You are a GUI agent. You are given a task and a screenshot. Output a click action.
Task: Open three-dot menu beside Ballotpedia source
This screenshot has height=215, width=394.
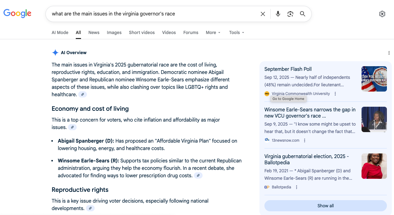[x=297, y=187]
